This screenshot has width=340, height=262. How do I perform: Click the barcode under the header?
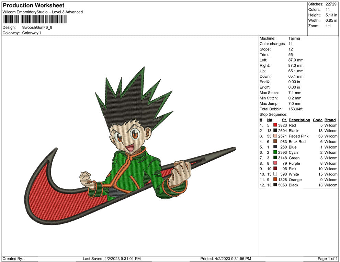[x=35, y=19]
